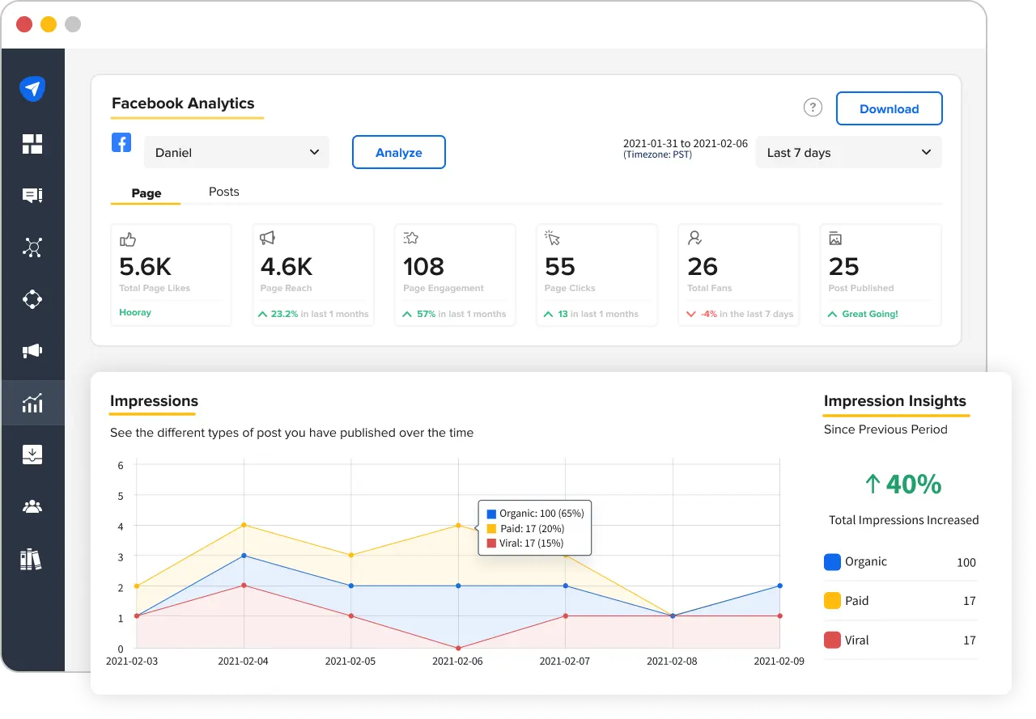Image resolution: width=1036 pixels, height=719 pixels.
Task: Click the image icon on Post Published card
Action: [x=835, y=239]
